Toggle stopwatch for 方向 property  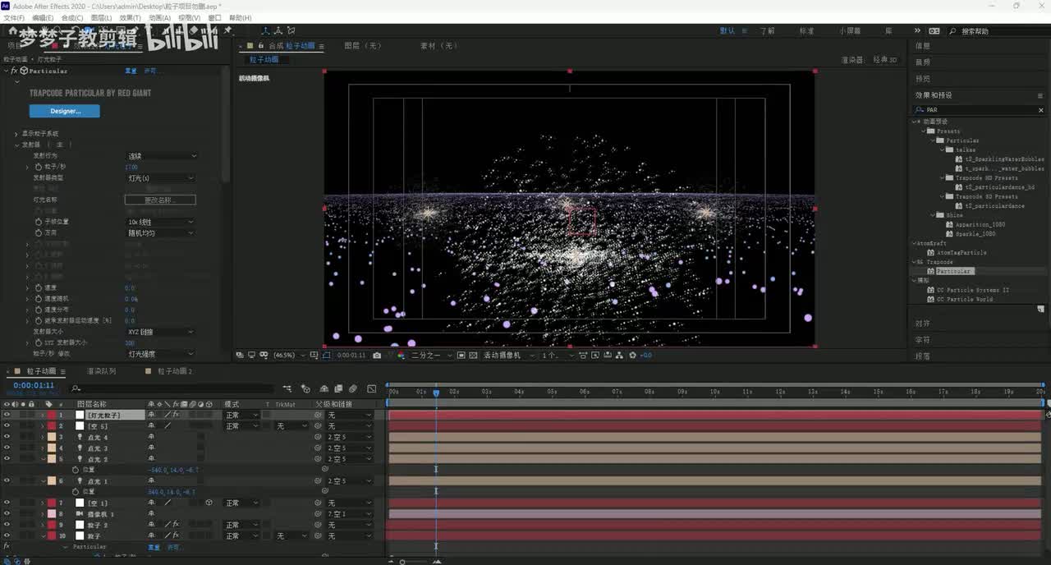click(x=38, y=232)
